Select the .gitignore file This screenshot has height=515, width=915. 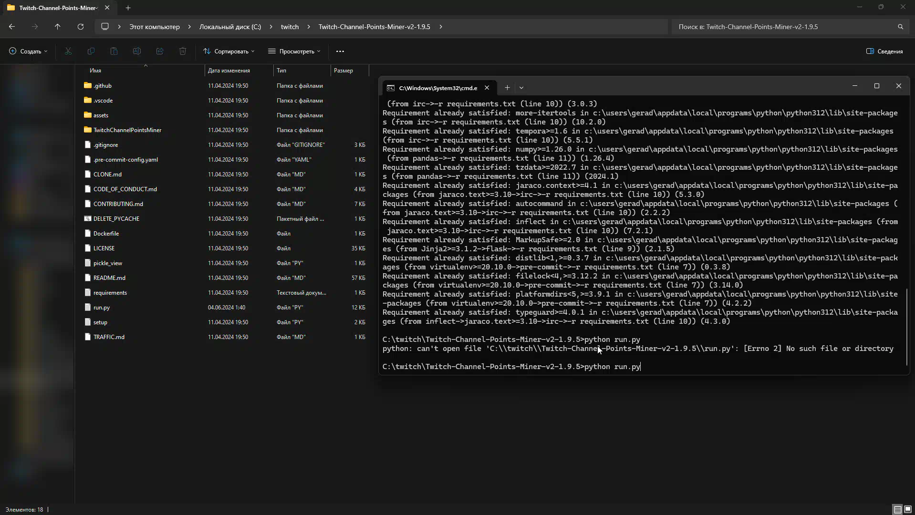105,144
